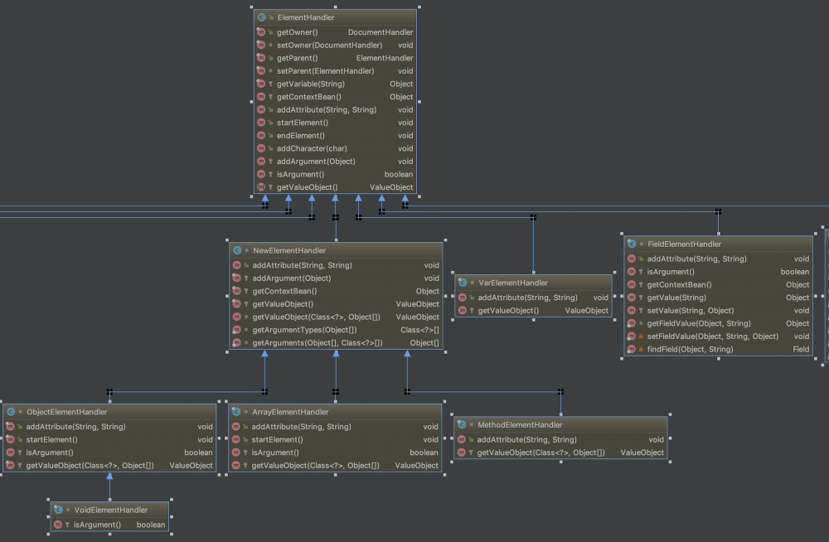The width and height of the screenshot is (829, 542).
Task: Select setParent(ElementHandler) in ElementHandler
Action: 325,71
